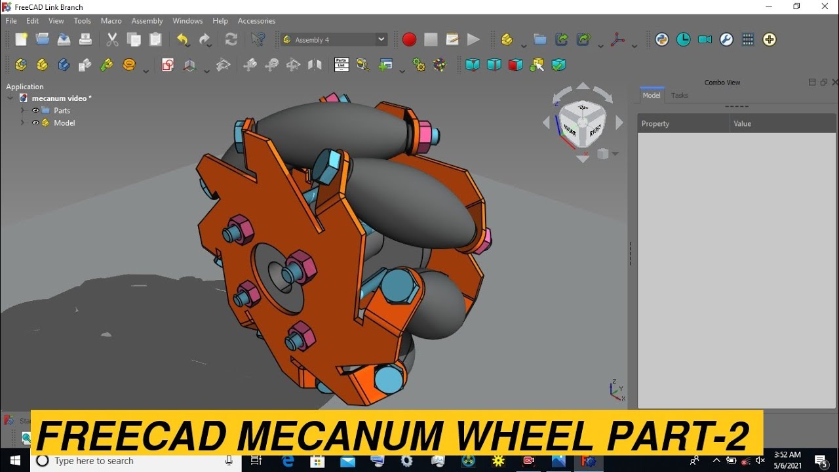The image size is (839, 472).
Task: Create a new Body in Assembly toolbar
Action: [x=42, y=64]
